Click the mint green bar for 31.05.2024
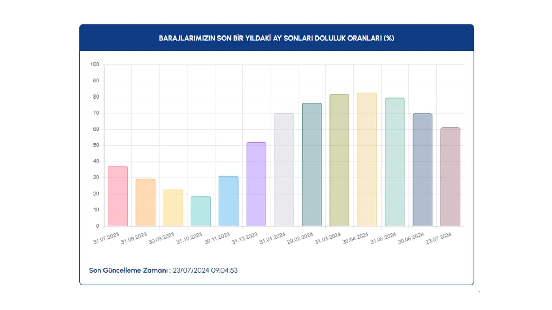Screen dimensions: 552x310 (395, 162)
